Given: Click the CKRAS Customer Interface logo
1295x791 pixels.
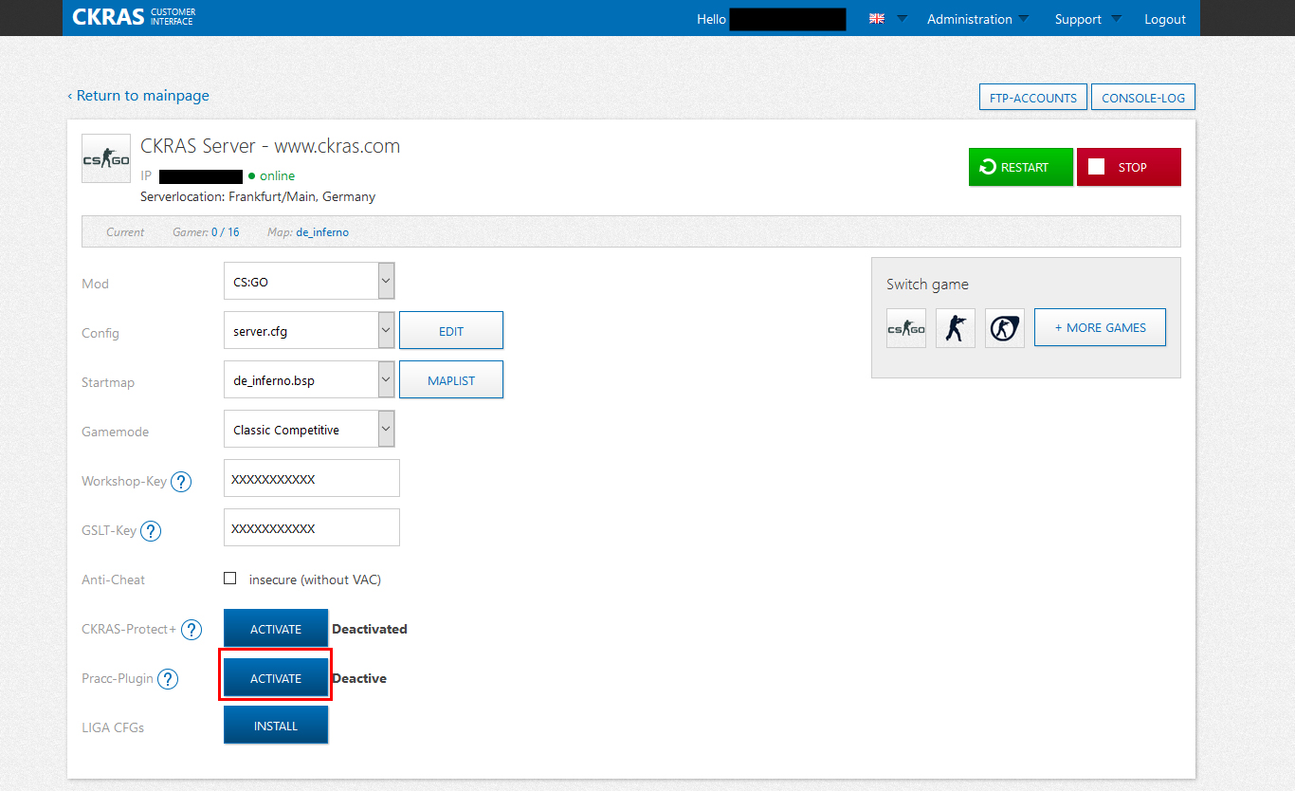Looking at the screenshot, I should click(x=134, y=17).
